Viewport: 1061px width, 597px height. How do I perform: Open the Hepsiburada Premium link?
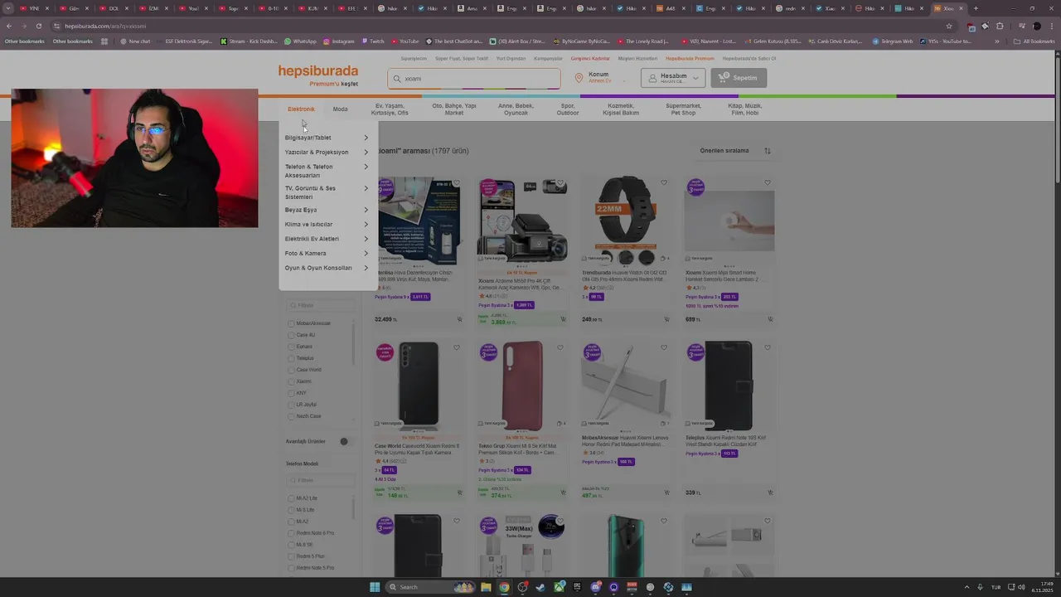(690, 59)
